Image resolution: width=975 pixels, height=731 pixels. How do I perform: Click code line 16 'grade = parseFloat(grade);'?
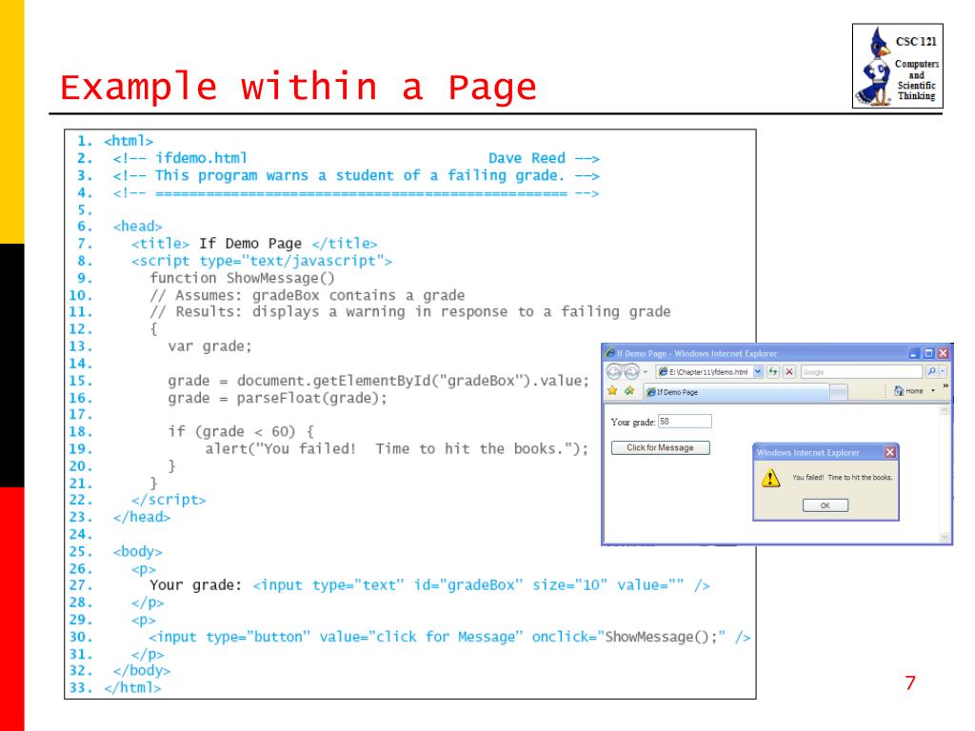pos(277,398)
